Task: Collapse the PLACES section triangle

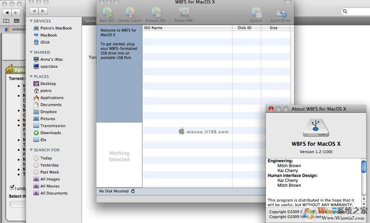Action: click(x=31, y=76)
